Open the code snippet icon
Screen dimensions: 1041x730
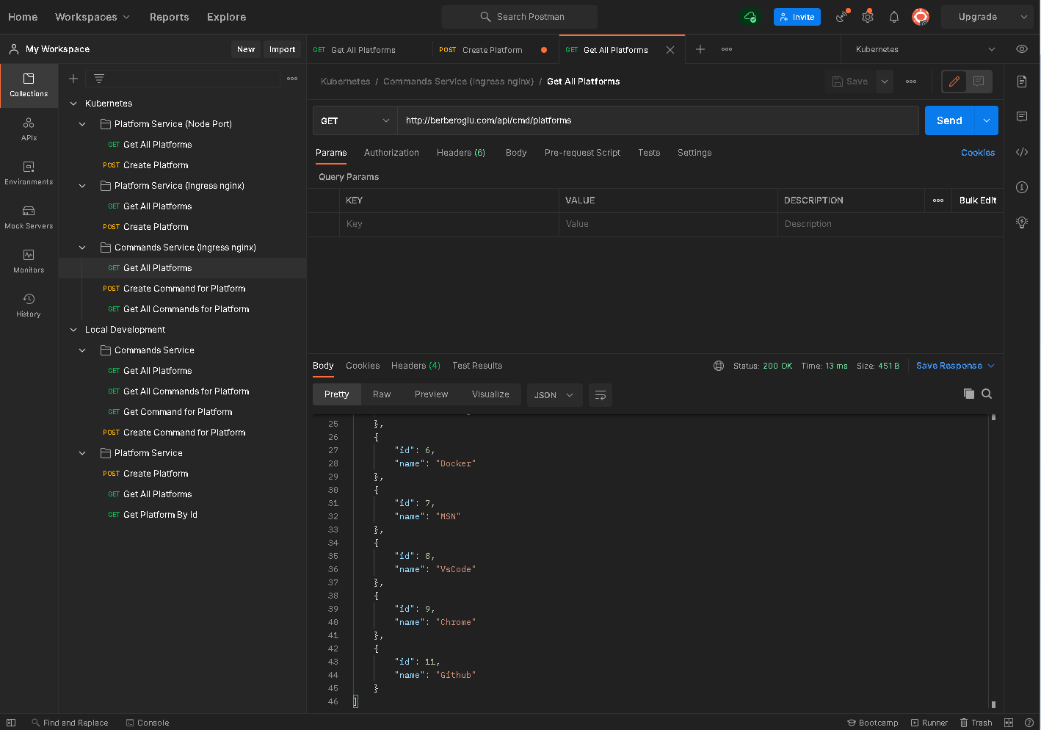pos(1022,152)
